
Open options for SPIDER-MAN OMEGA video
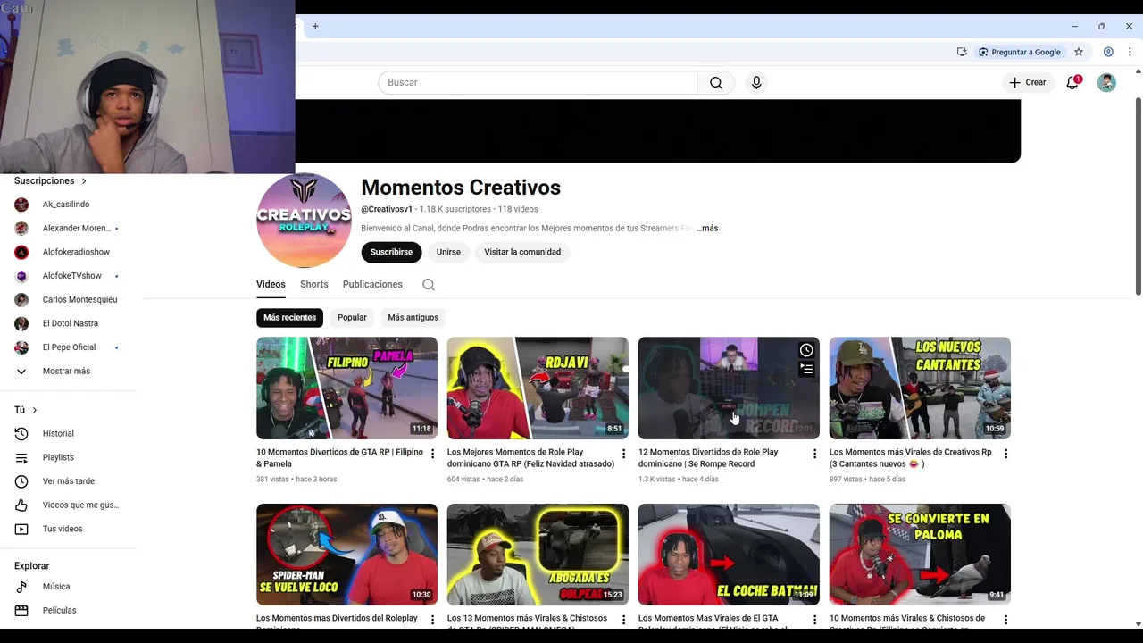pos(623,620)
